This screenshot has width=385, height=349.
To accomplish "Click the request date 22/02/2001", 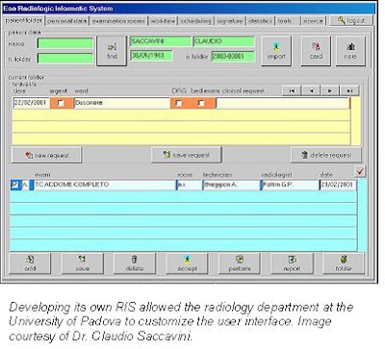I will click(31, 103).
